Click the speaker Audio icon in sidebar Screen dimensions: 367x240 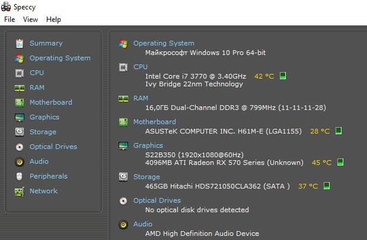point(20,162)
